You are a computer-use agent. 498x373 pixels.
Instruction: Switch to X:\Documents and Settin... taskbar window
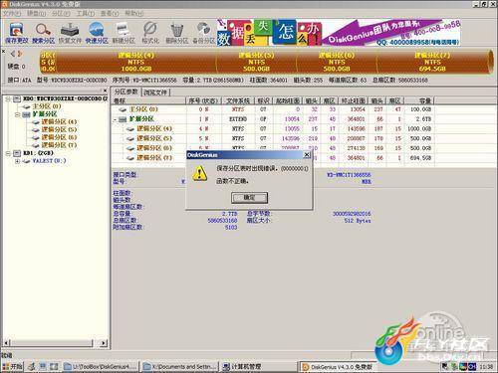pos(179,367)
